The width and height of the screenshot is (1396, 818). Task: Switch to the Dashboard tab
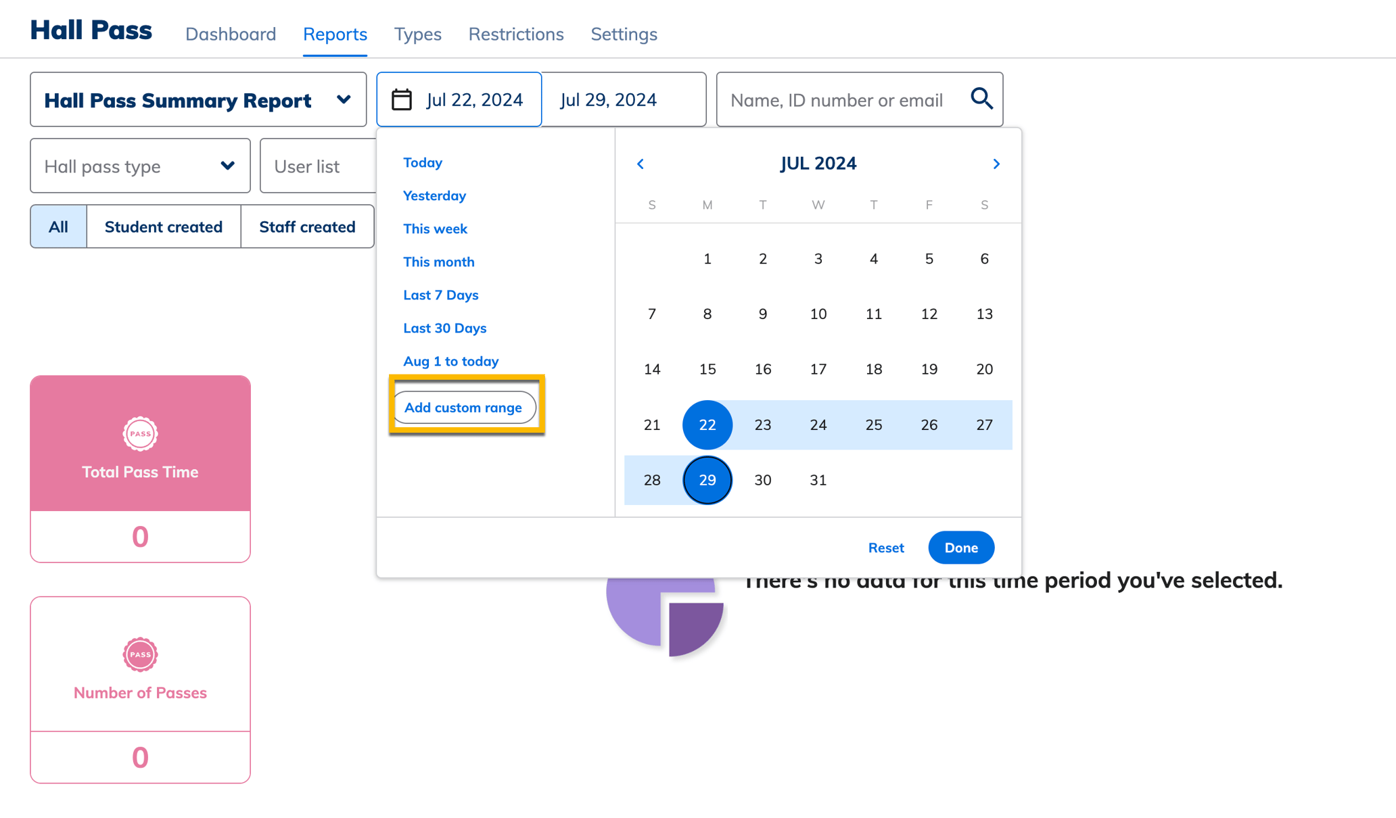[231, 34]
